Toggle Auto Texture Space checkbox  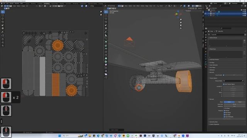223,84
